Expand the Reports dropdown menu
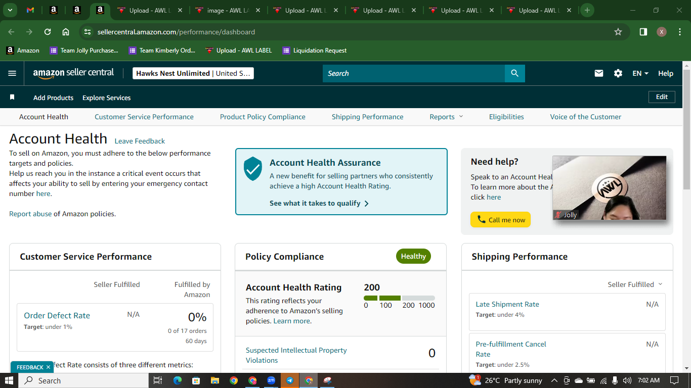 coord(446,117)
